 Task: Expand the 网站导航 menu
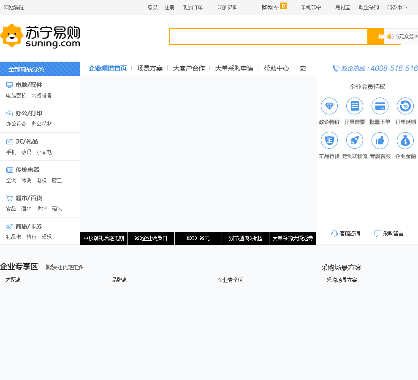point(14,8)
